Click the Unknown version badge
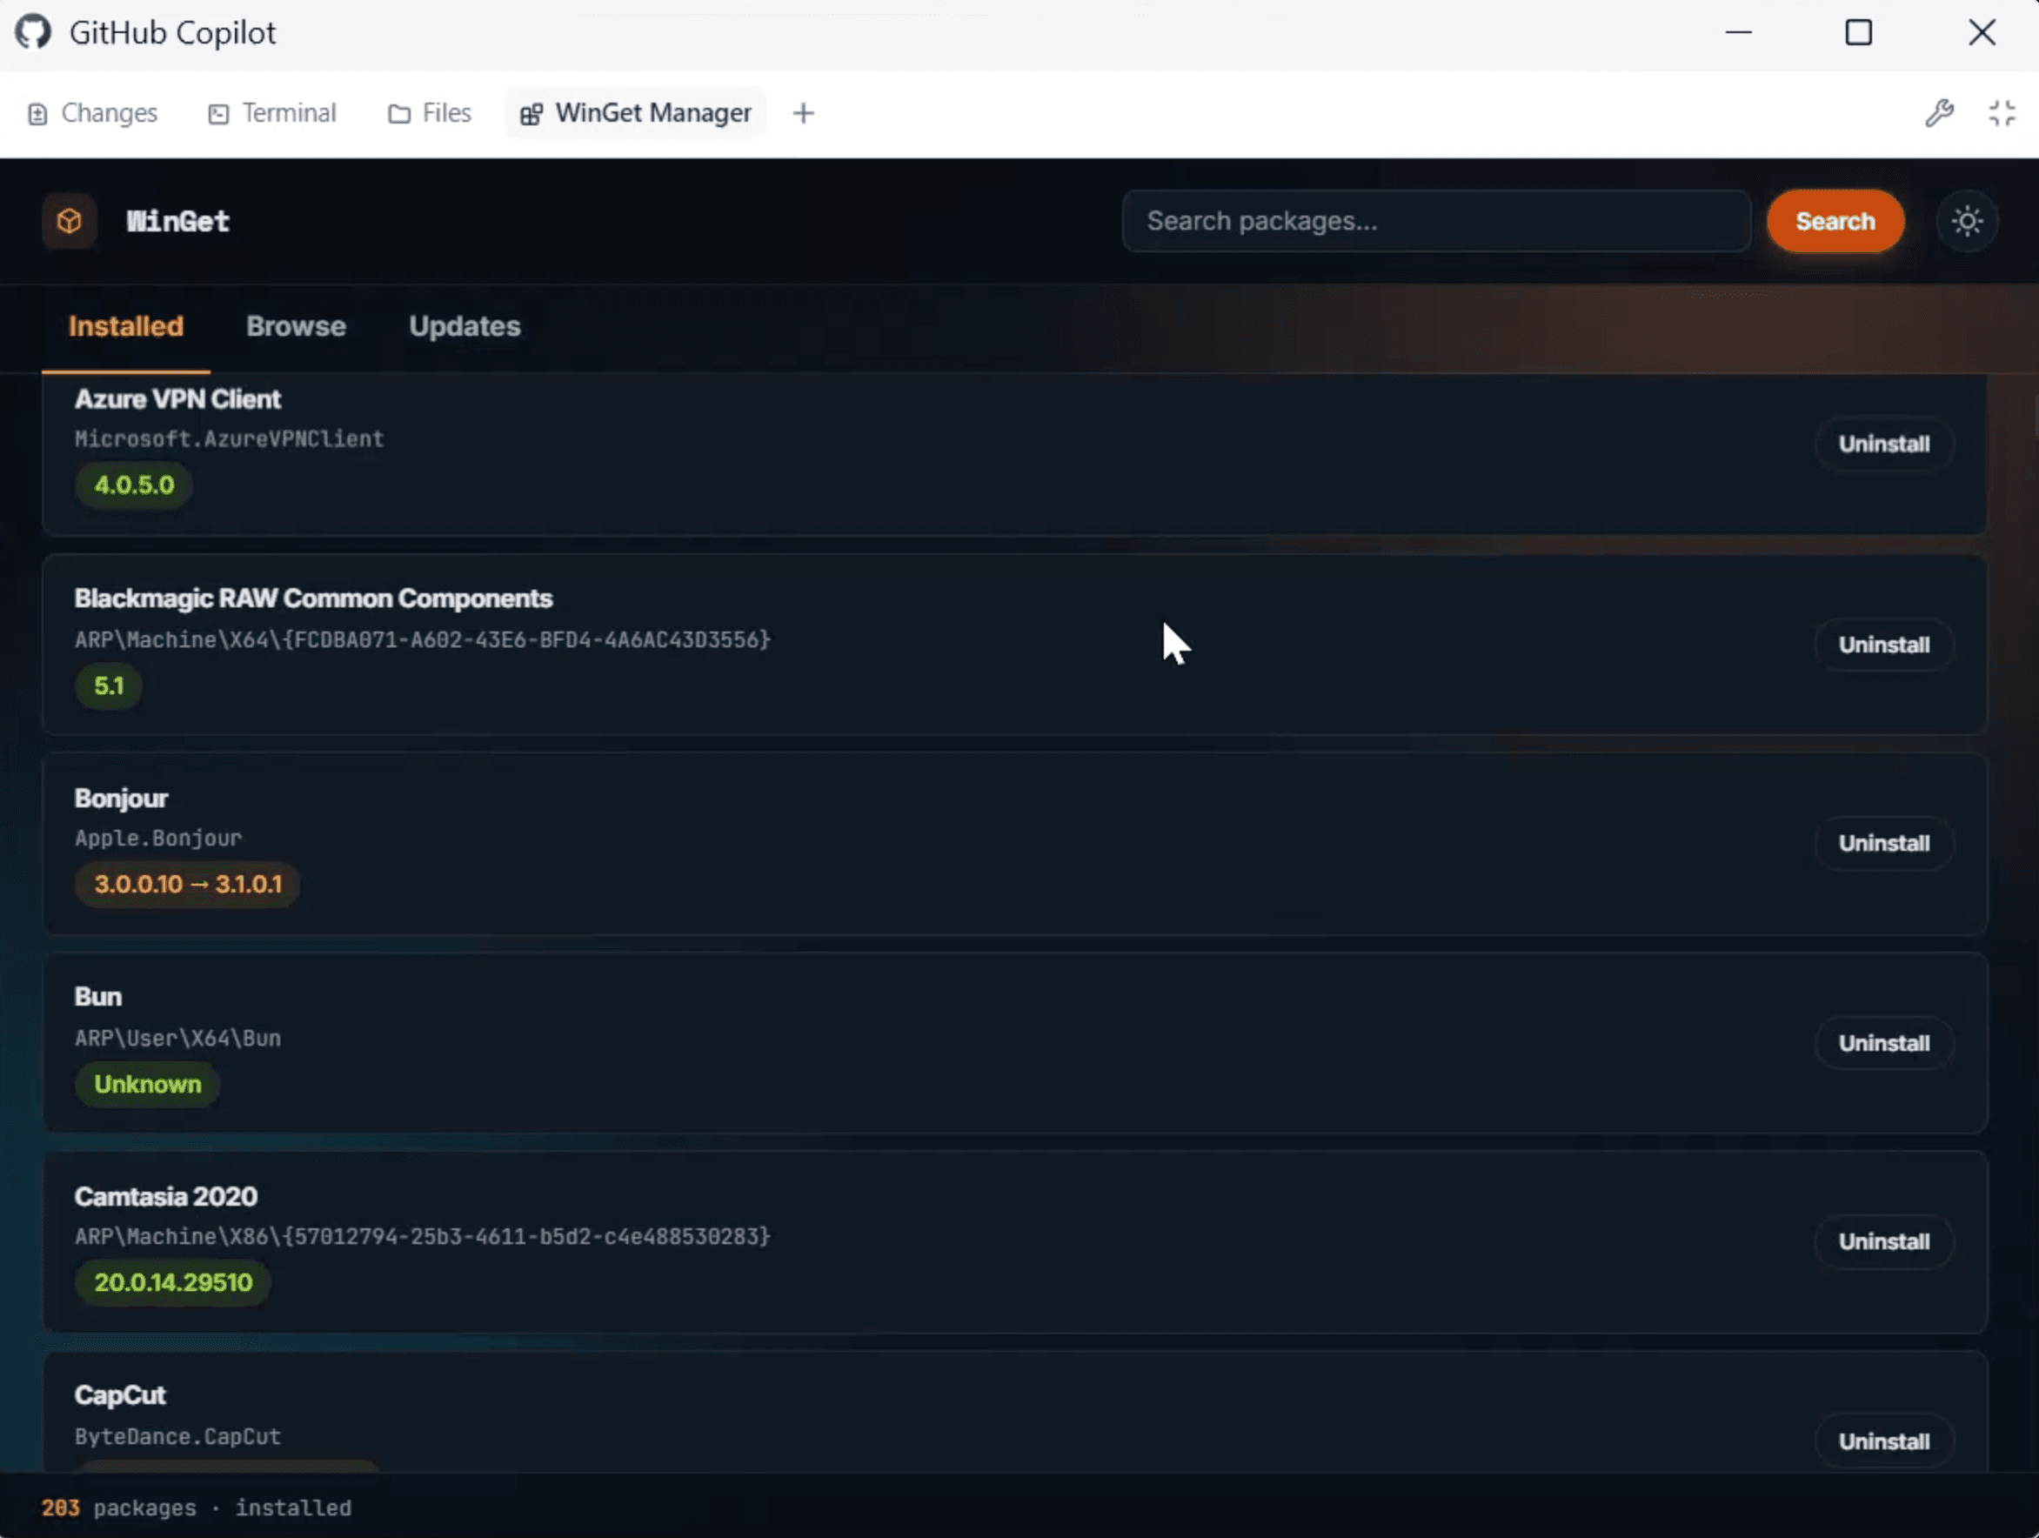This screenshot has width=2039, height=1538. (148, 1085)
